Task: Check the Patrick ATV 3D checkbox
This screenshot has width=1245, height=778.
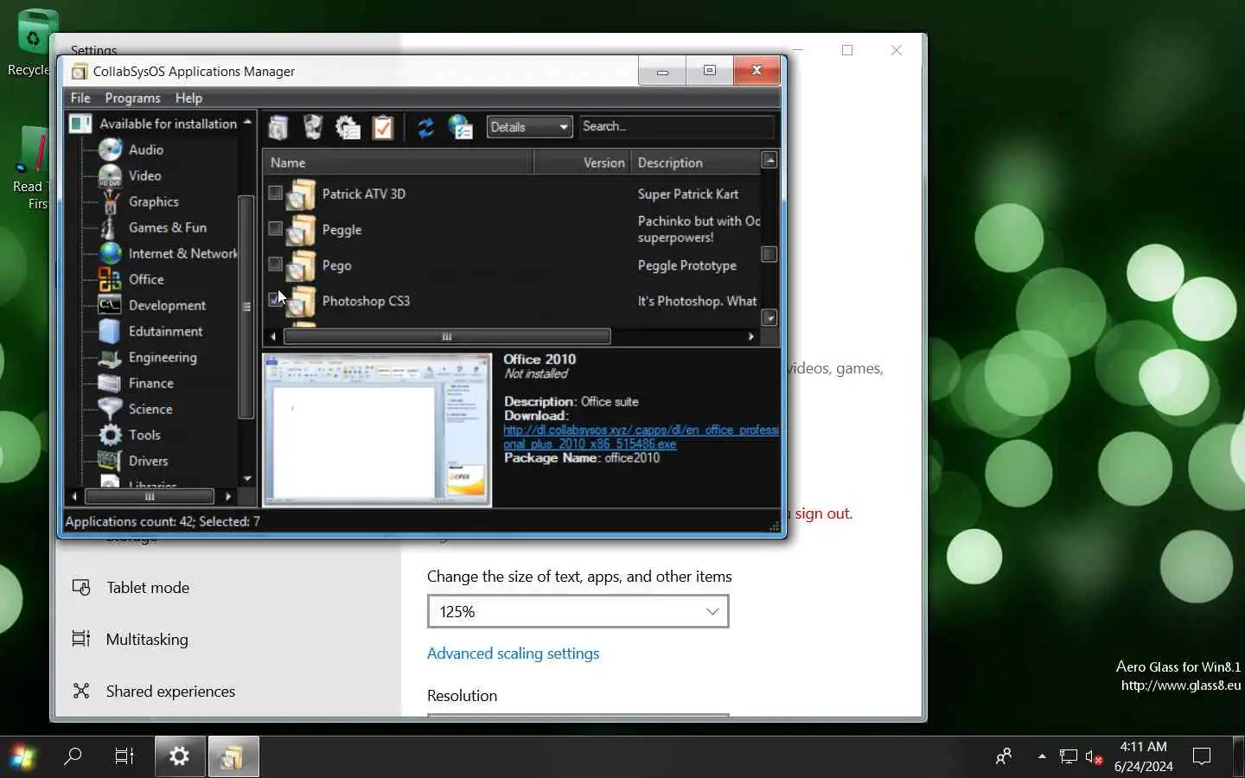Action: click(x=275, y=193)
